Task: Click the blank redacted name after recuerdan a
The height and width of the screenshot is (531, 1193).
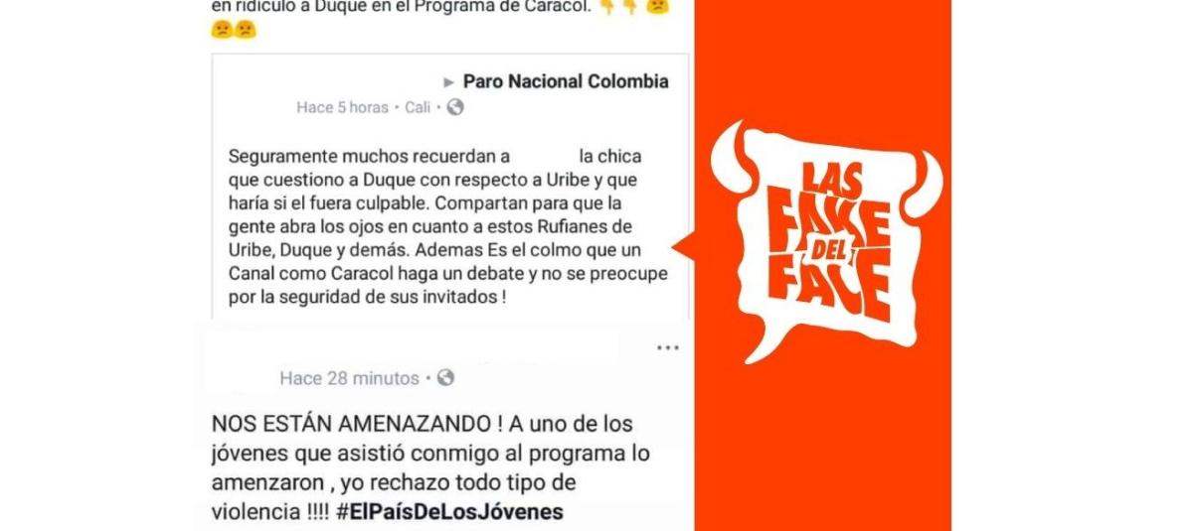Action: [x=545, y=156]
